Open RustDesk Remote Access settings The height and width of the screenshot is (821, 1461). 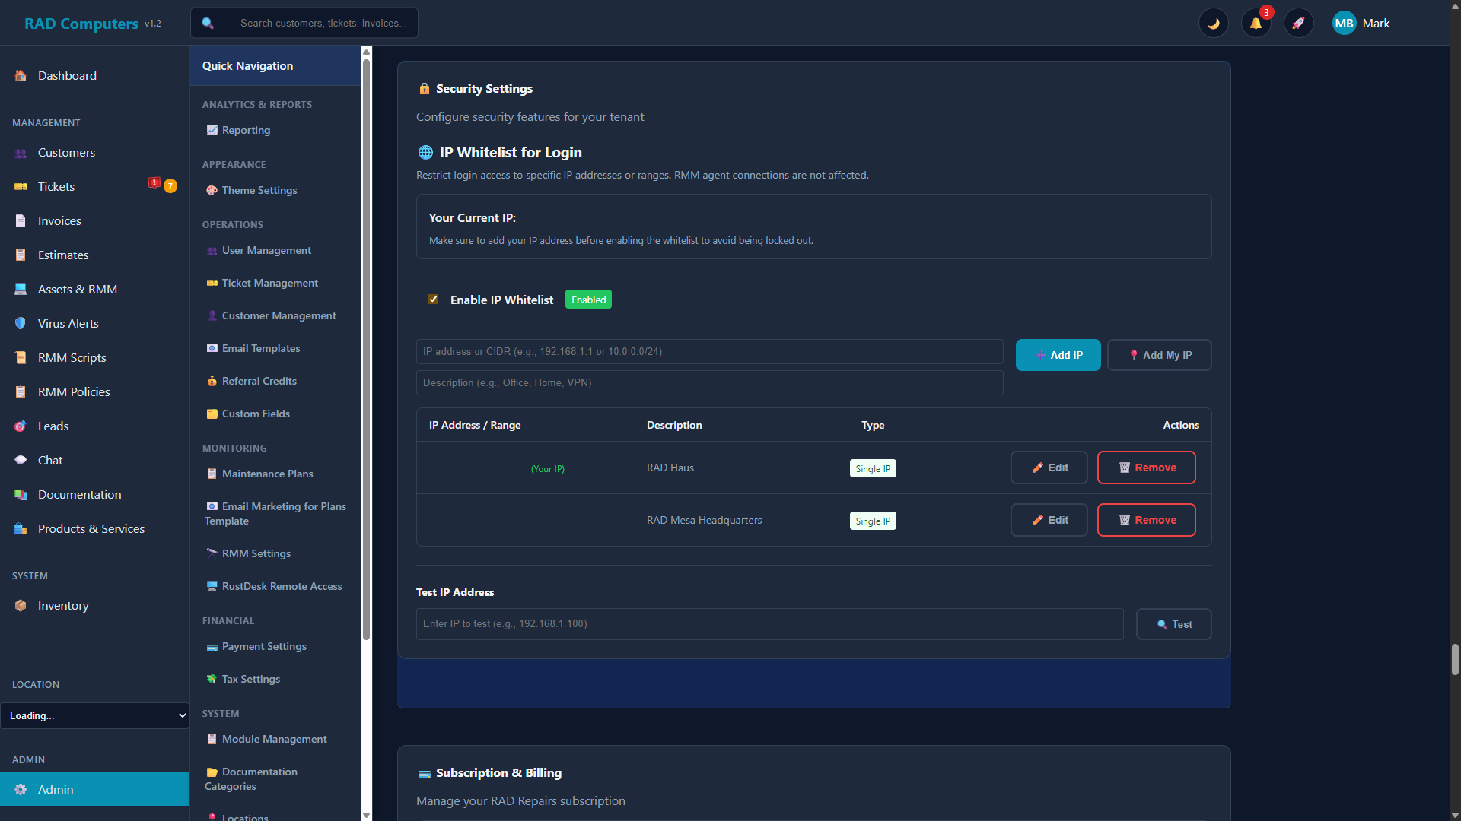coord(282,586)
